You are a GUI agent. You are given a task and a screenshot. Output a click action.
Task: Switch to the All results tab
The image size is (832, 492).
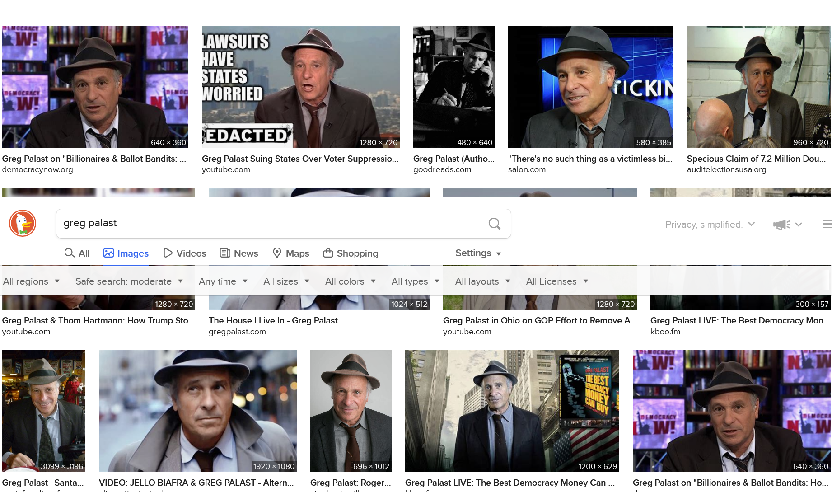coord(77,253)
